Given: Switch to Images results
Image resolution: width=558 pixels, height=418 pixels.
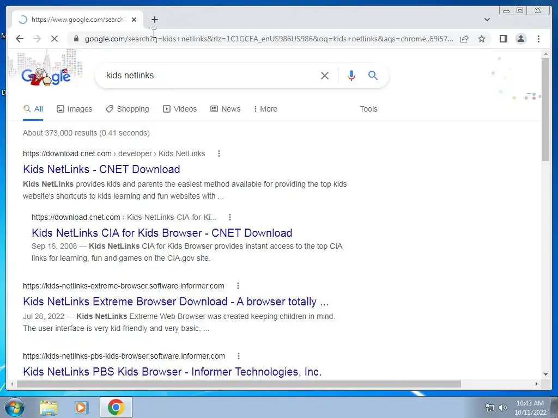Looking at the screenshot, I should 74,109.
